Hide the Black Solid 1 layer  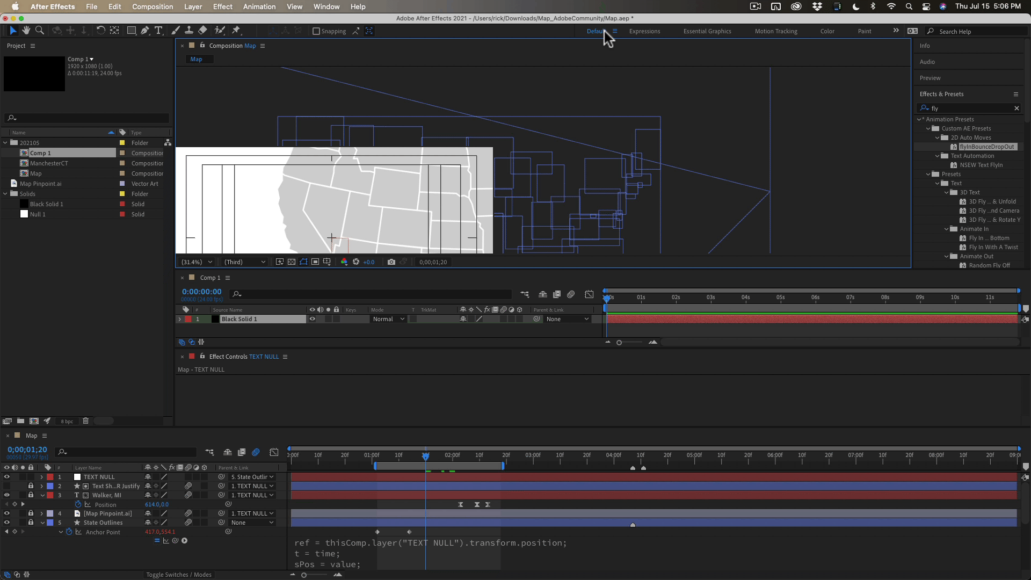click(312, 319)
